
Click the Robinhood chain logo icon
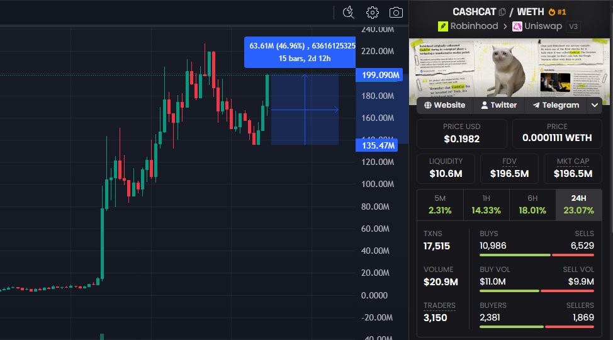[443, 26]
